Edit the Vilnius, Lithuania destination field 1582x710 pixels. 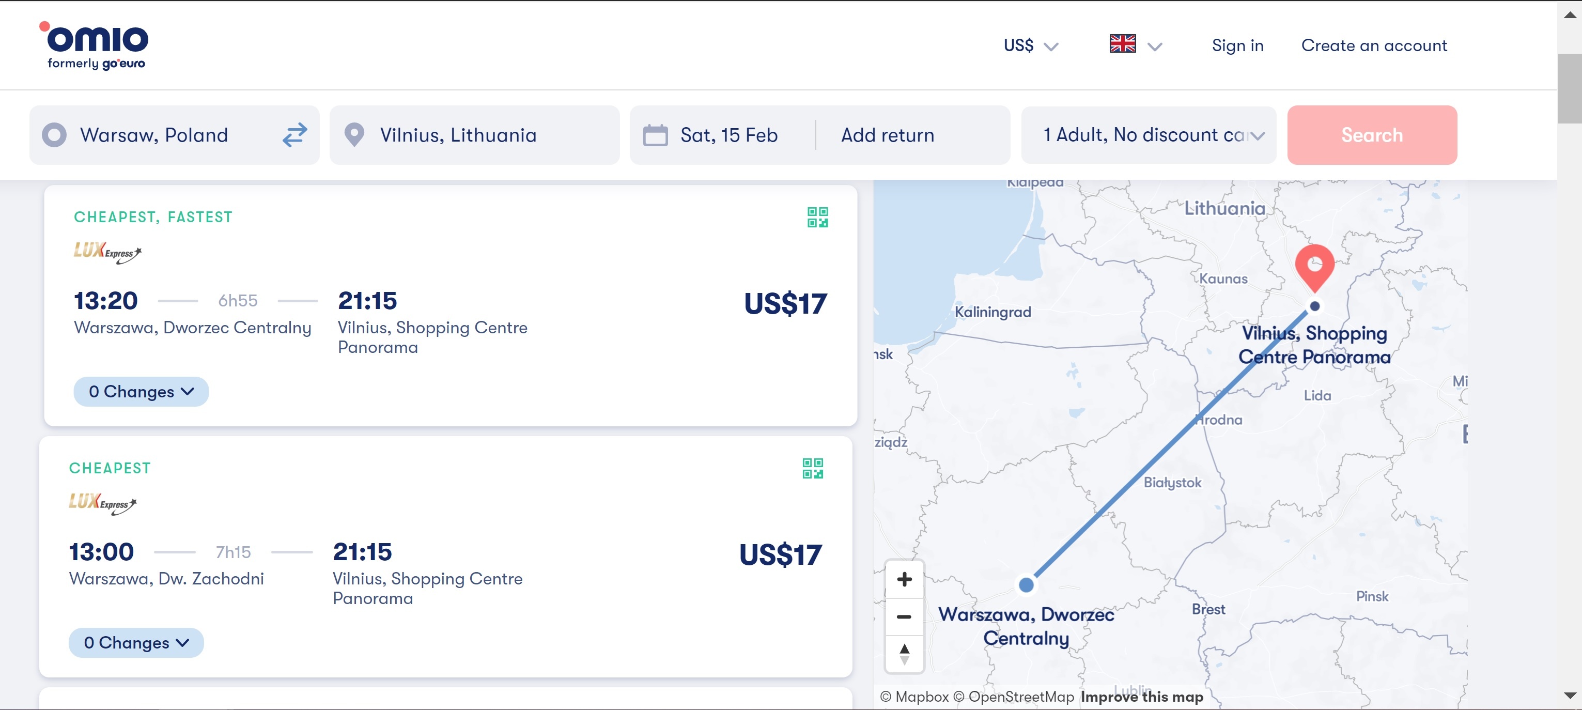(x=458, y=135)
